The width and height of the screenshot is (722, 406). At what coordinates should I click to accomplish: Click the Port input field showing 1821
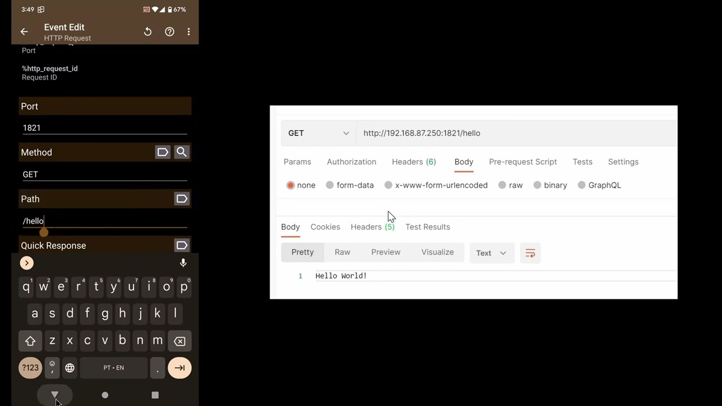coord(105,128)
